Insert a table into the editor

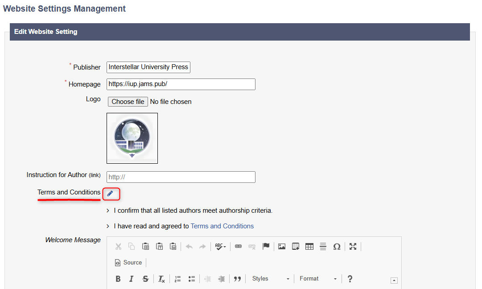pos(309,247)
